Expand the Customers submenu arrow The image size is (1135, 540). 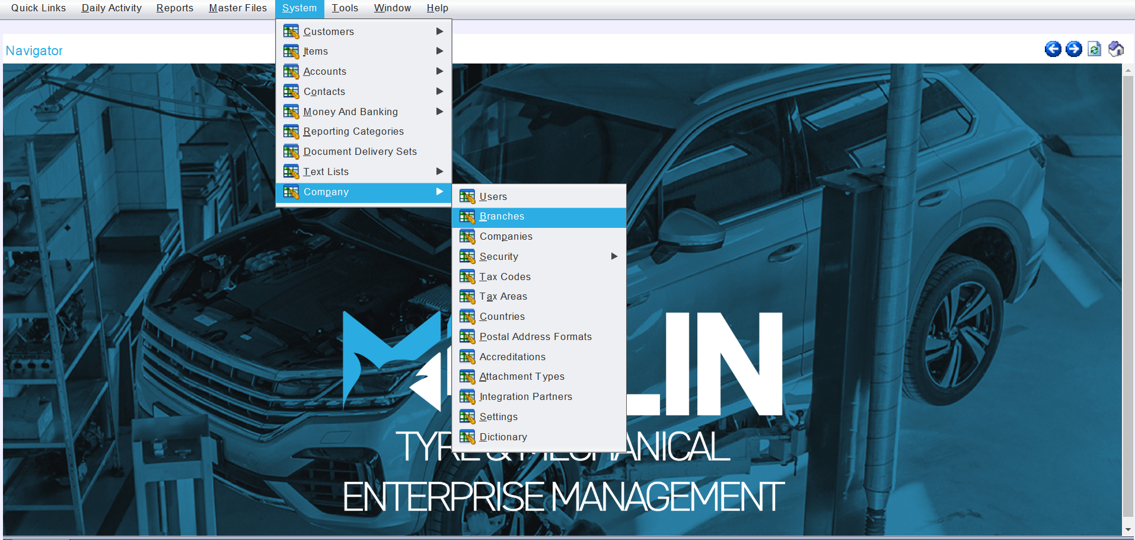pos(439,31)
